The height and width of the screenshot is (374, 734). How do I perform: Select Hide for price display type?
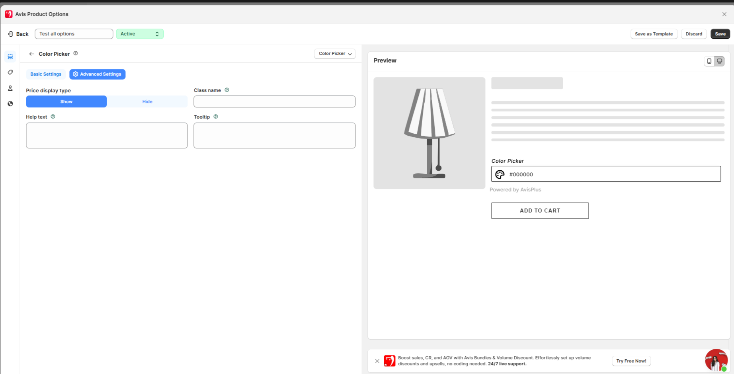(x=147, y=101)
